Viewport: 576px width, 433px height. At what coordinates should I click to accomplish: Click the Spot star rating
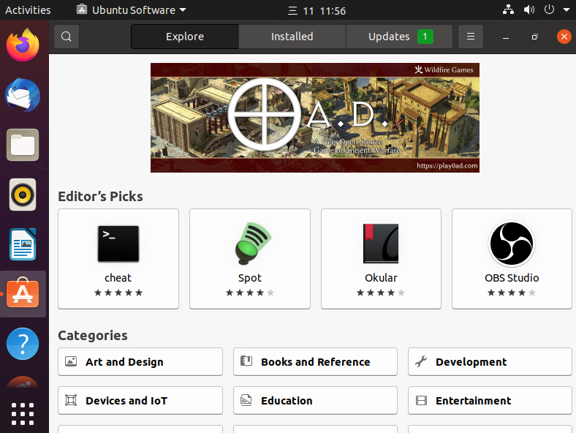[x=250, y=293]
